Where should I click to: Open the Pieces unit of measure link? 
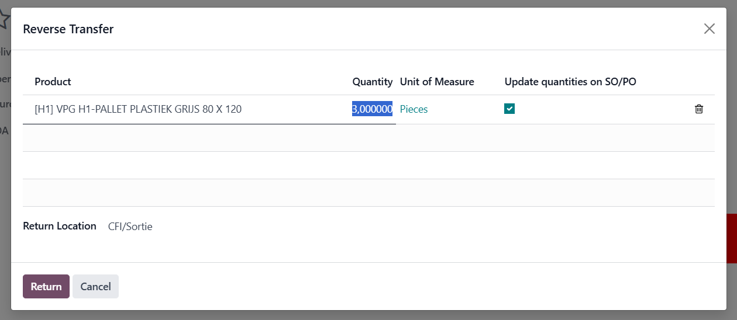pos(414,109)
